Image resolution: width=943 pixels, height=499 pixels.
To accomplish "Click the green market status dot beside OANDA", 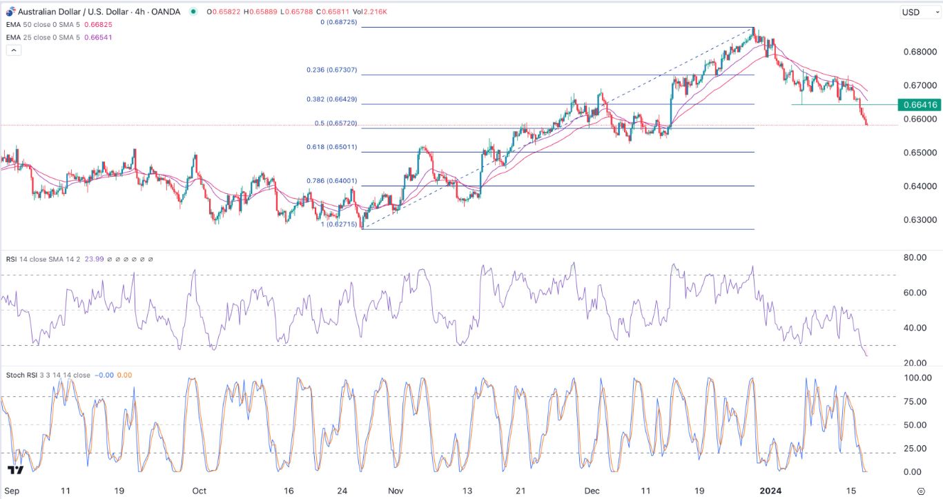I will 193,12.
